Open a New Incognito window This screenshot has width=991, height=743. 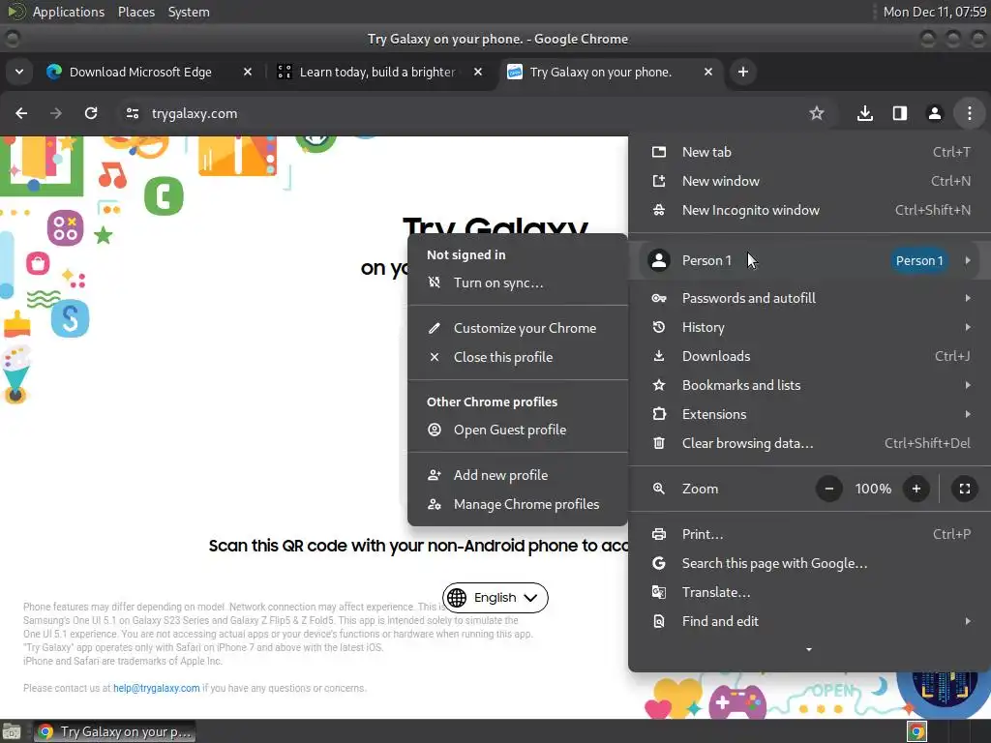tap(809, 210)
